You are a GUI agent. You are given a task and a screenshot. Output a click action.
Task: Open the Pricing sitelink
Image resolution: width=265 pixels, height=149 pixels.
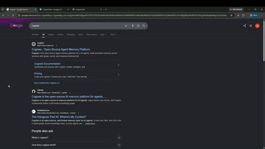38,74
